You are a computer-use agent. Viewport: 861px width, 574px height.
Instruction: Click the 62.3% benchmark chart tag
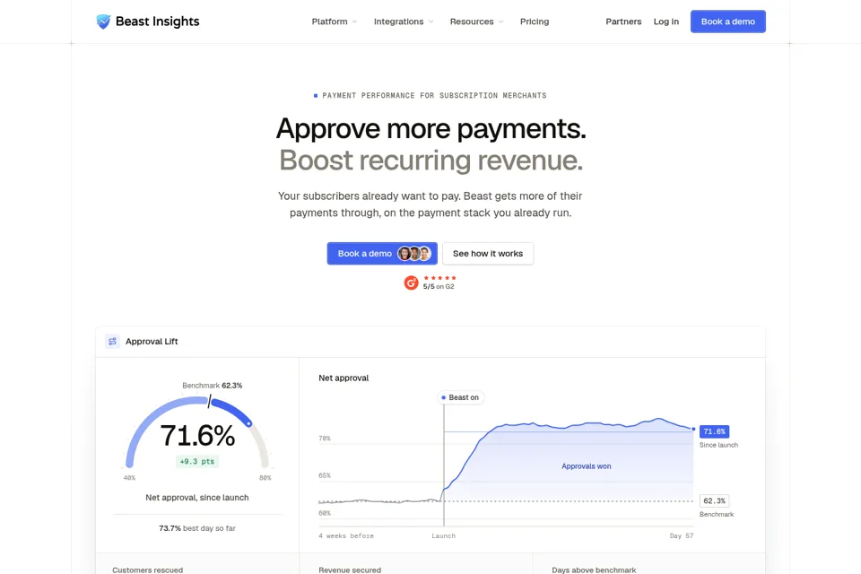[x=714, y=501]
